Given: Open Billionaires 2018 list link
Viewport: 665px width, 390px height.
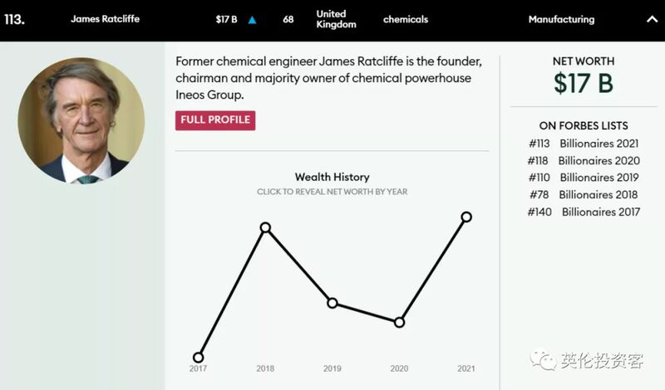Looking at the screenshot, I should pyautogui.click(x=598, y=195).
